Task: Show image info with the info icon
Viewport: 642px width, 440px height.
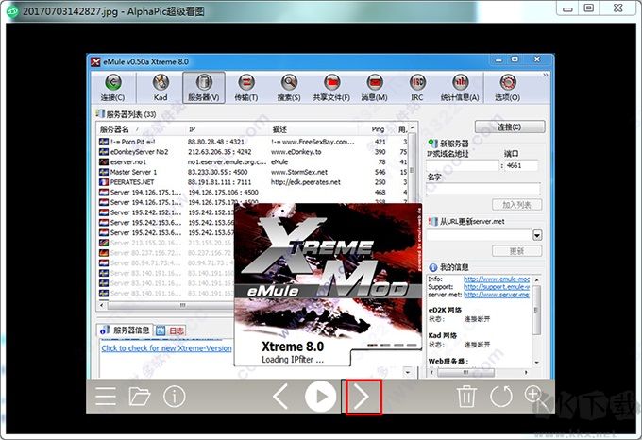Action: click(174, 397)
